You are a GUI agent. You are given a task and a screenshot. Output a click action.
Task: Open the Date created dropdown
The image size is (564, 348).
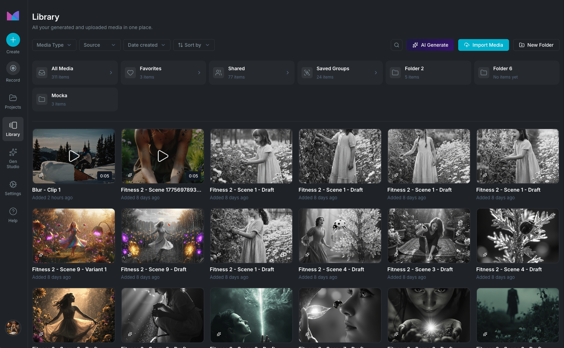(x=147, y=45)
